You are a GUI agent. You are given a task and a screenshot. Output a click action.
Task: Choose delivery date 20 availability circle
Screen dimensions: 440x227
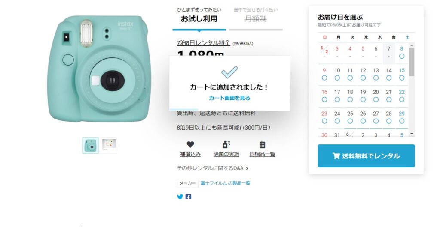pyautogui.click(x=376, y=99)
